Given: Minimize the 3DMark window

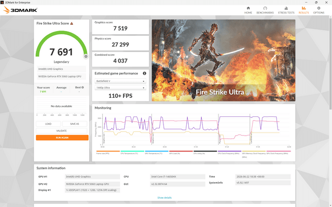Looking at the screenshot, I should point(306,2).
